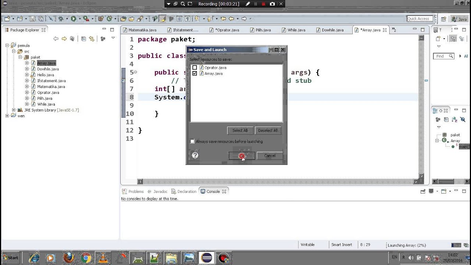Open the Run button dropdown arrow
The image size is (471, 265).
click(x=79, y=18)
